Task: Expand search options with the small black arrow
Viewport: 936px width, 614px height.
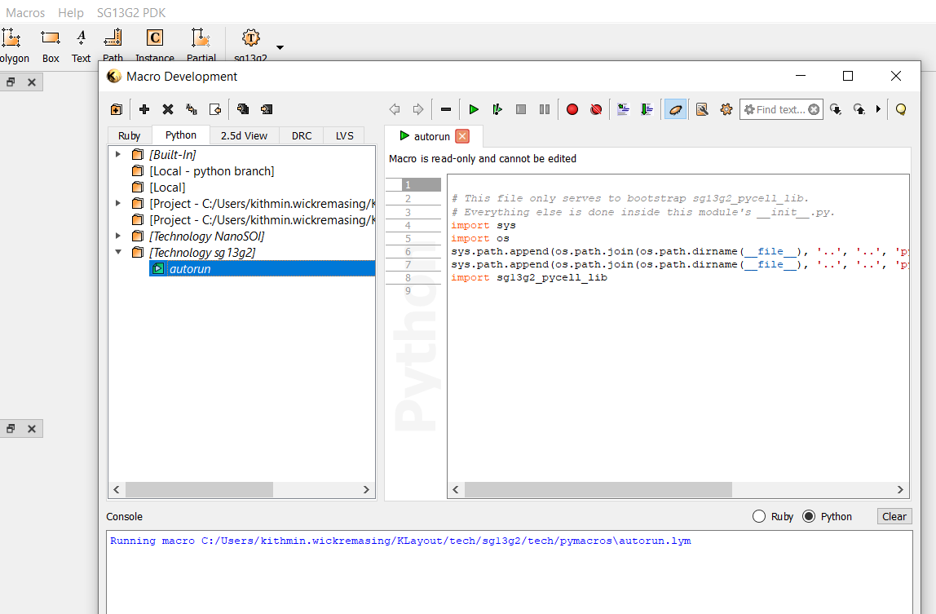Action: pyautogui.click(x=878, y=109)
